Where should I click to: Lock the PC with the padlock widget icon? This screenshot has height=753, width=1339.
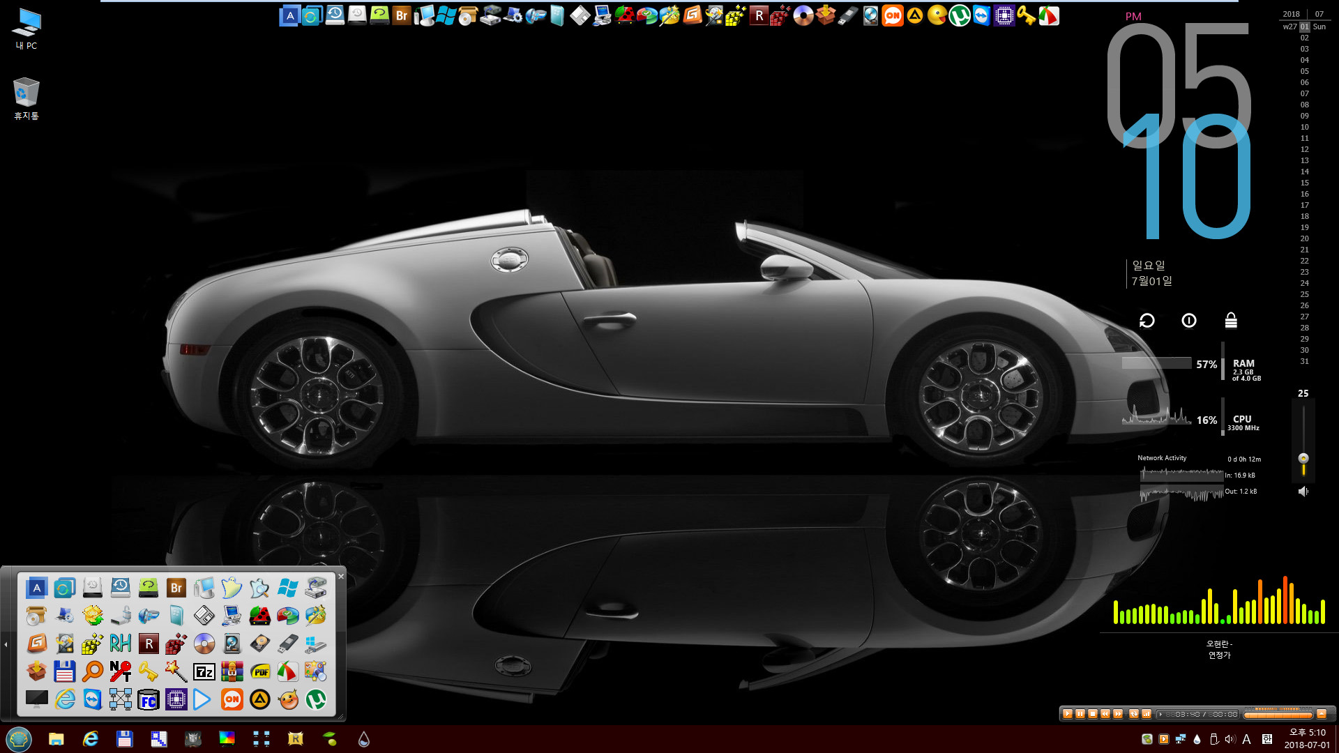[1231, 320]
